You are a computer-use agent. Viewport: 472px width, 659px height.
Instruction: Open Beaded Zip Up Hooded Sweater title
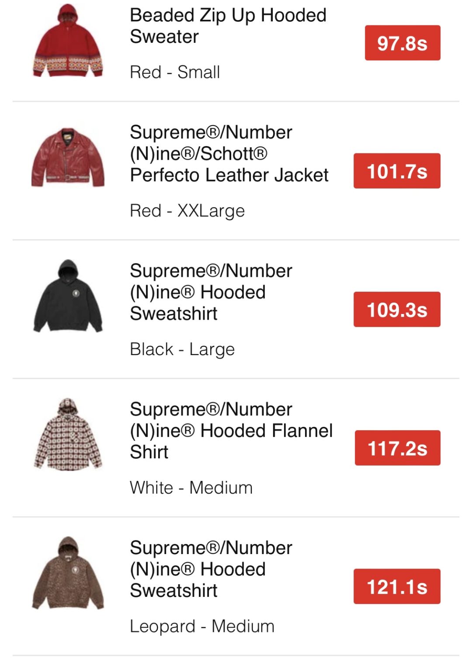tap(228, 26)
